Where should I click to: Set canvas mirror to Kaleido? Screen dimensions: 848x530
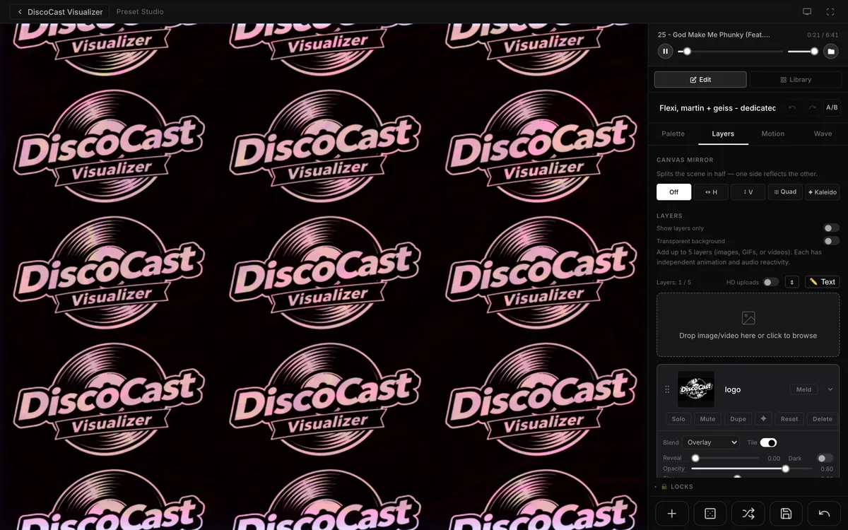pyautogui.click(x=823, y=192)
